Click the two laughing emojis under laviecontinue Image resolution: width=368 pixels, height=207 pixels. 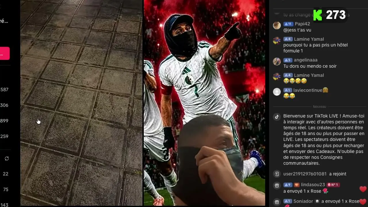289,96
